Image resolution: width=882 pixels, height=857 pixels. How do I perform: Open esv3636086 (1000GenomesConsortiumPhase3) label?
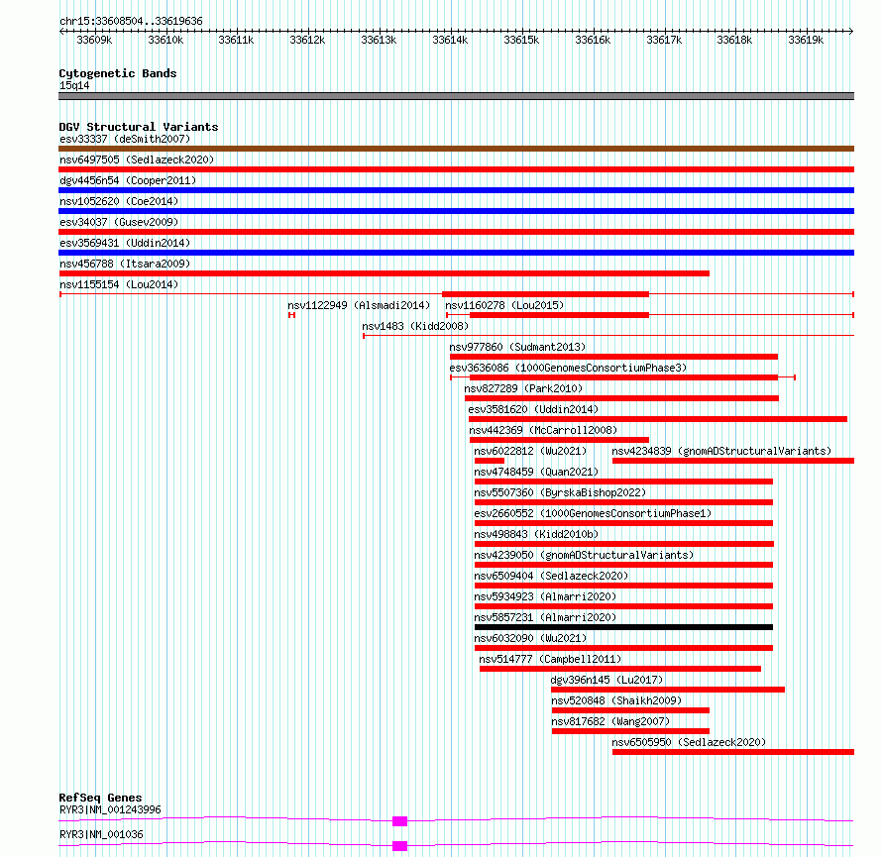(x=568, y=368)
